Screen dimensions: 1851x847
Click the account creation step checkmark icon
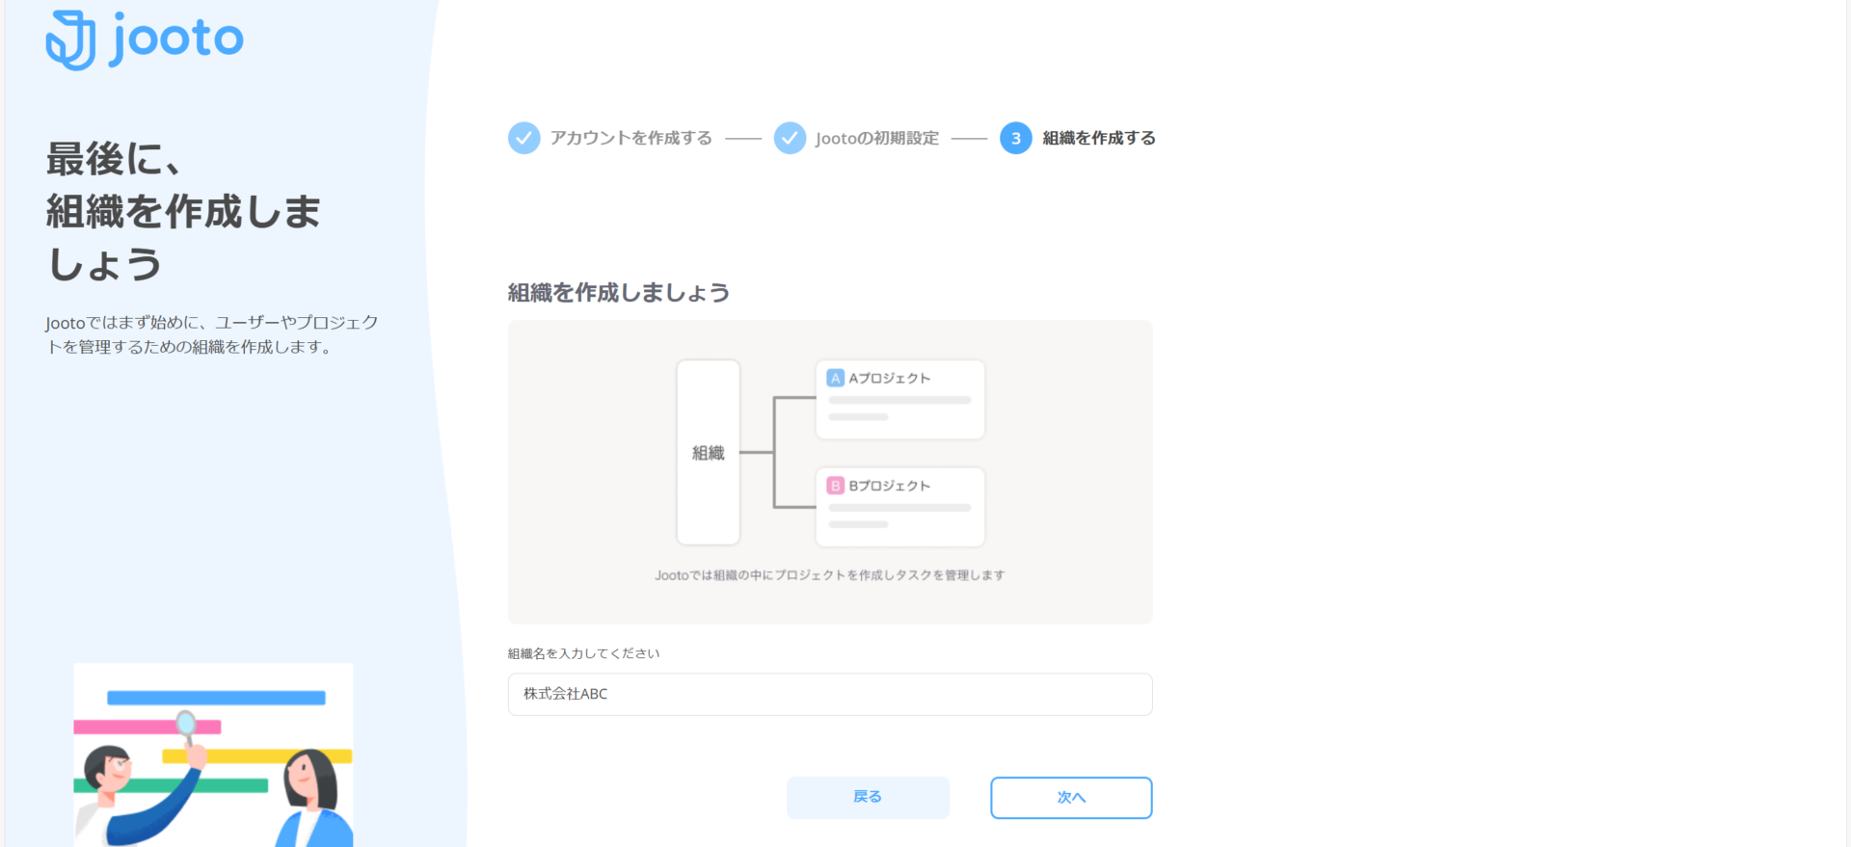[x=523, y=138]
